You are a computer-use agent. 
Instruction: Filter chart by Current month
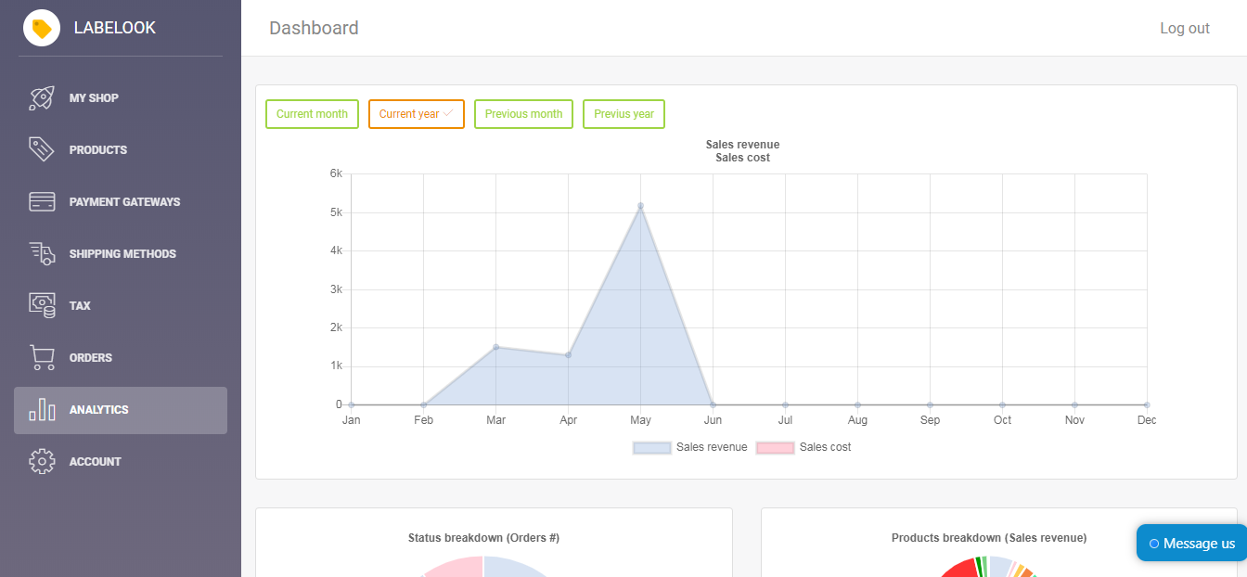pos(312,114)
